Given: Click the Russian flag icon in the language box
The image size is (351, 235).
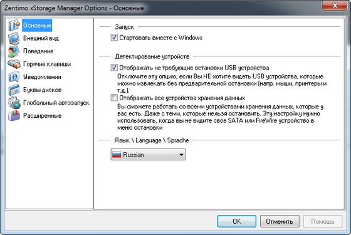Looking at the screenshot, I should point(117,155).
